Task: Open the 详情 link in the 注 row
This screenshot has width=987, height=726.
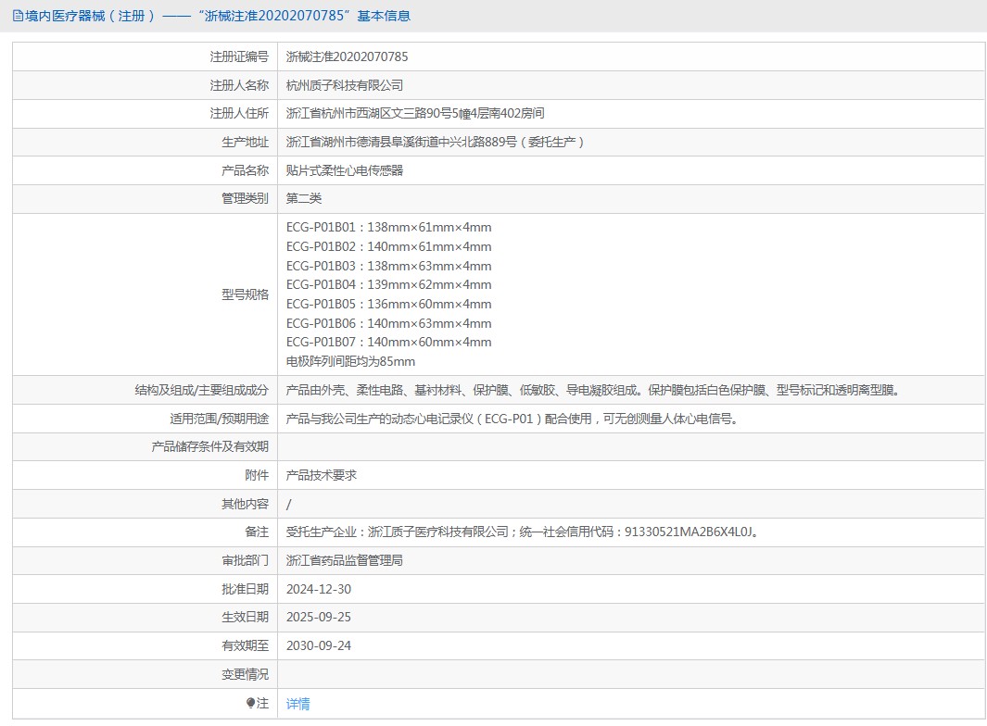Action: click(297, 703)
